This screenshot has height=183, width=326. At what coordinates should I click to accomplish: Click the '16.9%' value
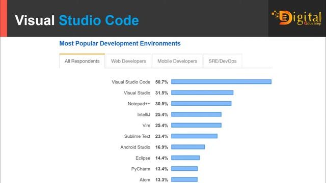point(161,147)
